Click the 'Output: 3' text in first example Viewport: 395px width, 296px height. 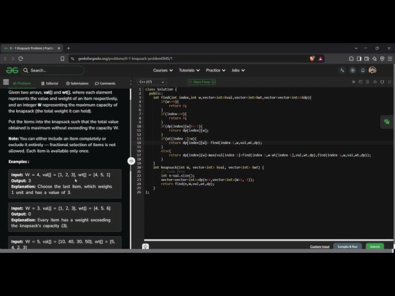[21, 181]
